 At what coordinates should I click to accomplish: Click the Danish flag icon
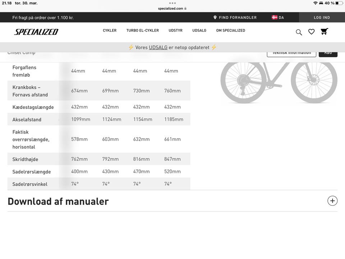pyautogui.click(x=275, y=17)
